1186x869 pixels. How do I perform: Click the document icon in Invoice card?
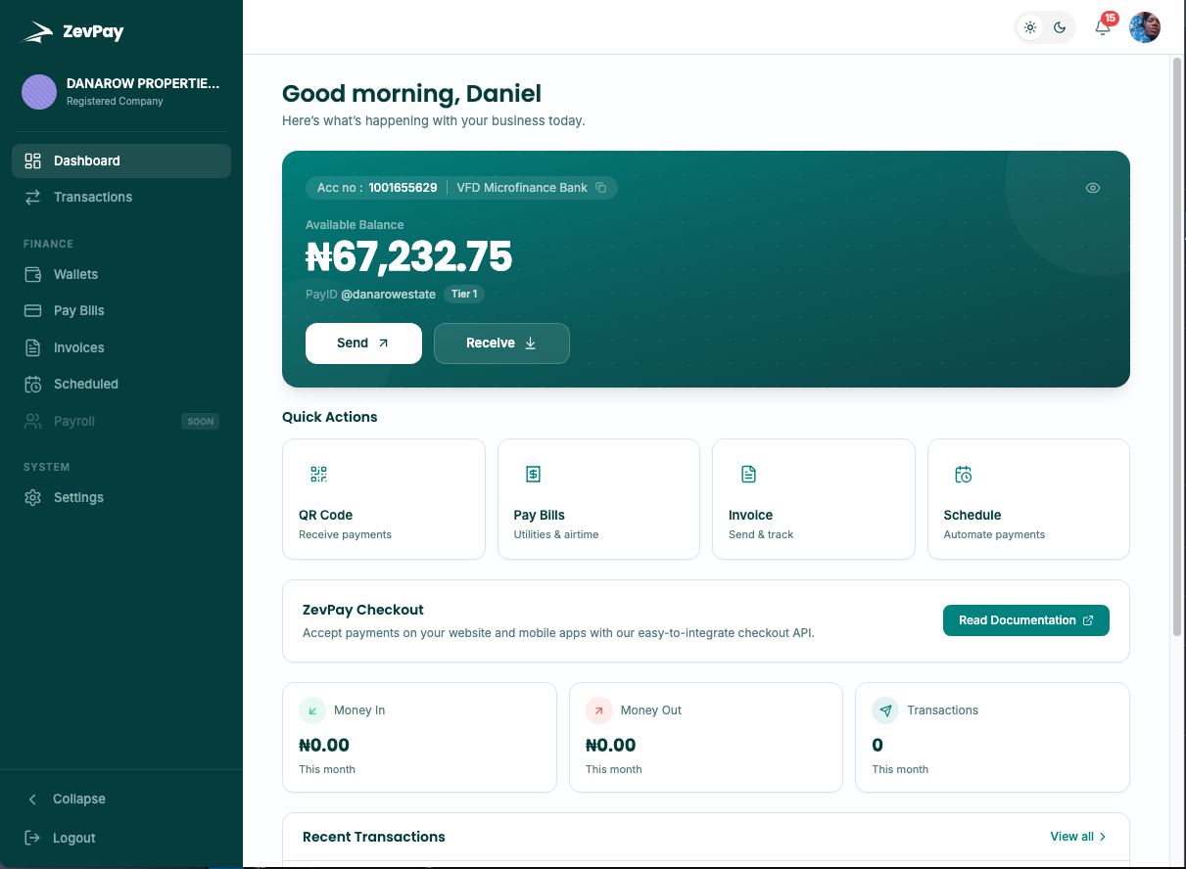(x=748, y=475)
